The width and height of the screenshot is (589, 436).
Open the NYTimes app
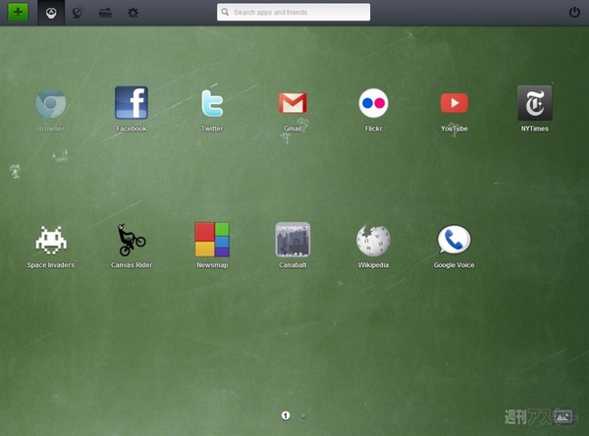pos(535,102)
